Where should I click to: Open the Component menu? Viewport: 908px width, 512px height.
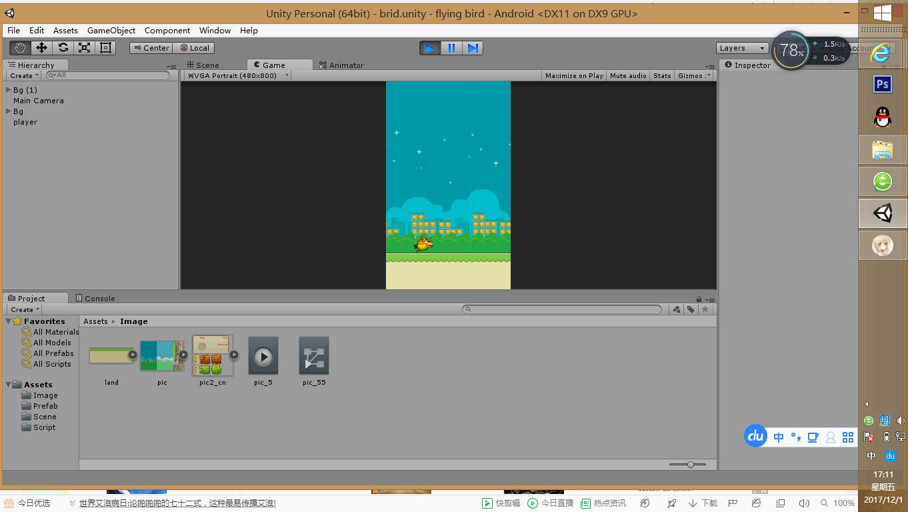[x=167, y=31]
